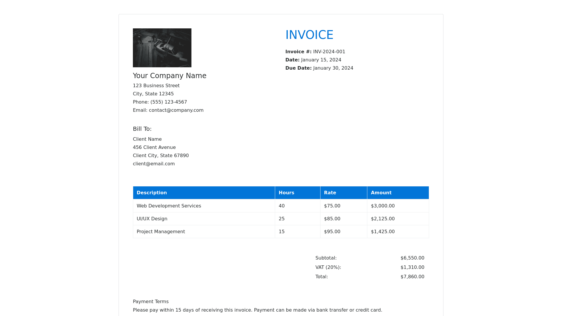
Task: Click the $2,125.00 amount cell
Action: click(383, 219)
